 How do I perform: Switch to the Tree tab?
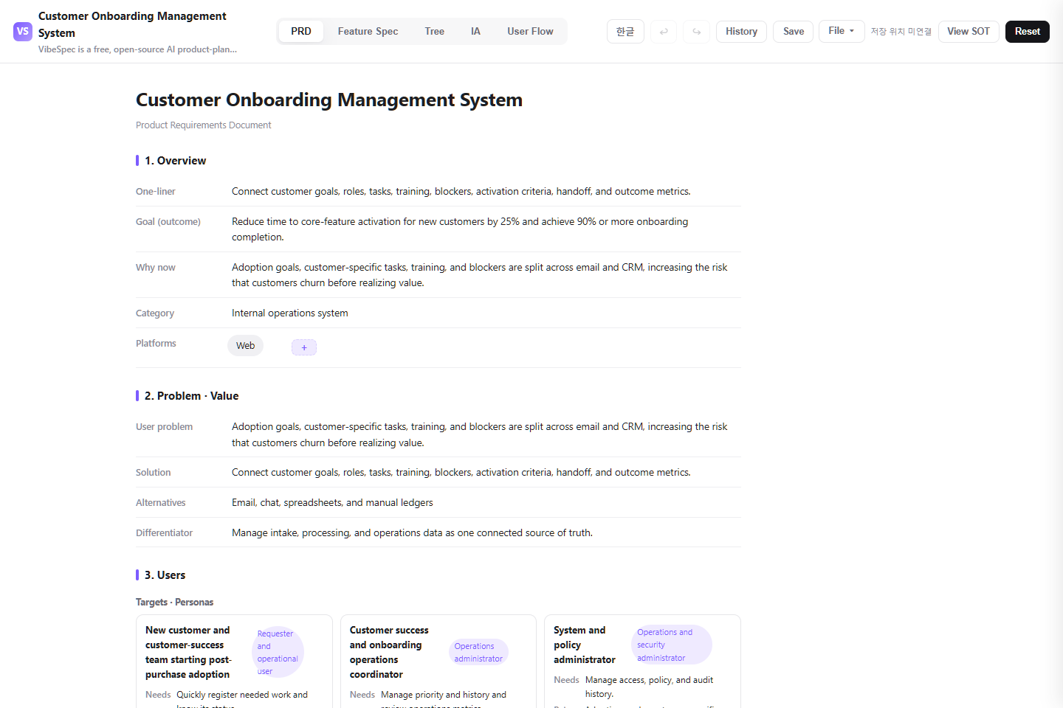435,32
